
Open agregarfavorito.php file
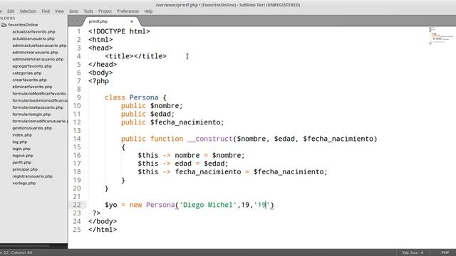tap(32, 66)
